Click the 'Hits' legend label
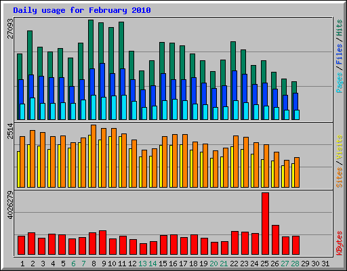Image resolution: width=347 pixels, height=271 pixels. tap(340, 28)
